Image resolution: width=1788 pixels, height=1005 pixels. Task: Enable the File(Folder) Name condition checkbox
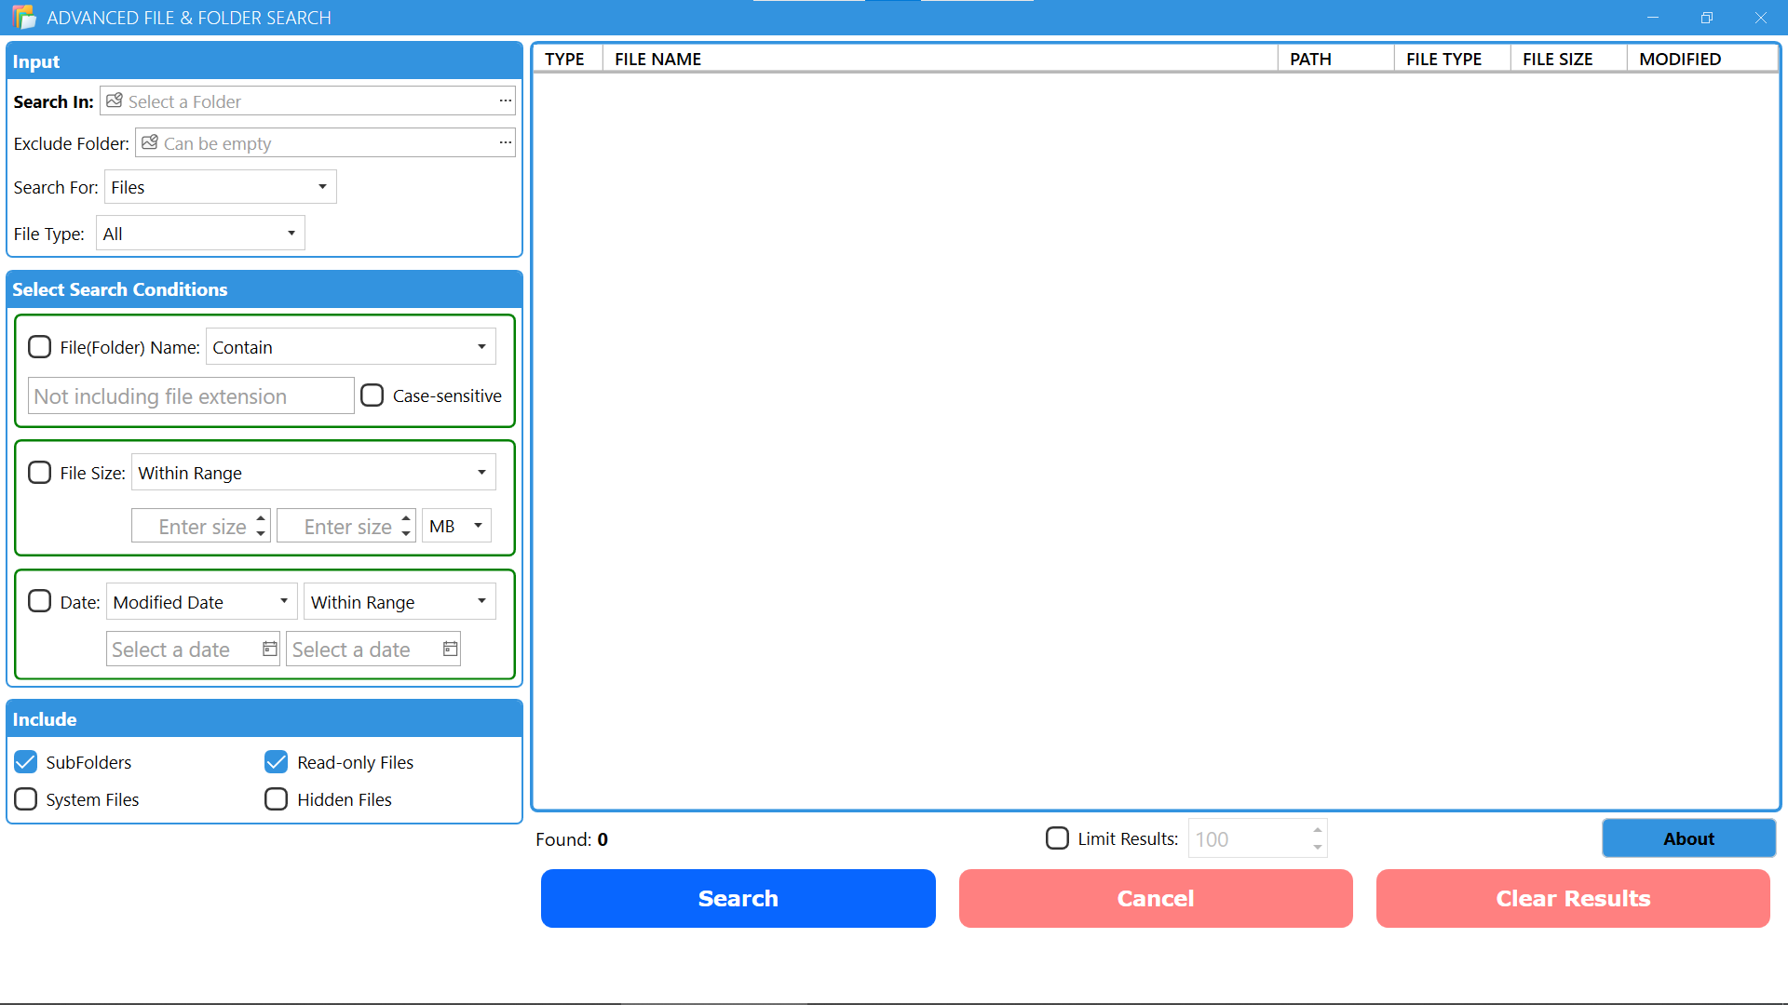coord(39,347)
